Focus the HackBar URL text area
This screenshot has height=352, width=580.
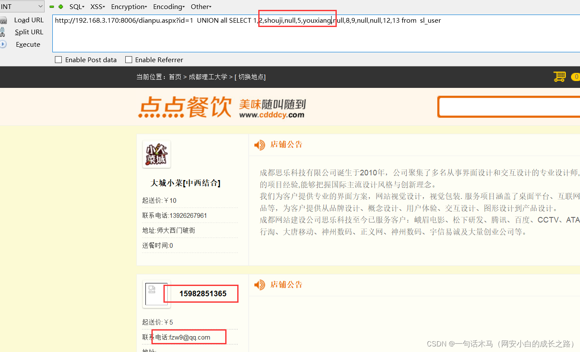(x=316, y=33)
